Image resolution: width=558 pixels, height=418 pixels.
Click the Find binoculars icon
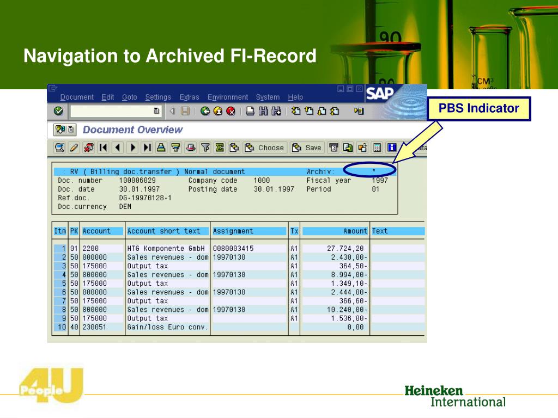263,111
